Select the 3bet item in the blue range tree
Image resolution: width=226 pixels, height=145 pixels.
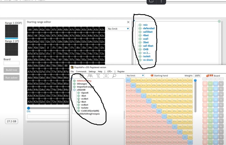pos(146,42)
